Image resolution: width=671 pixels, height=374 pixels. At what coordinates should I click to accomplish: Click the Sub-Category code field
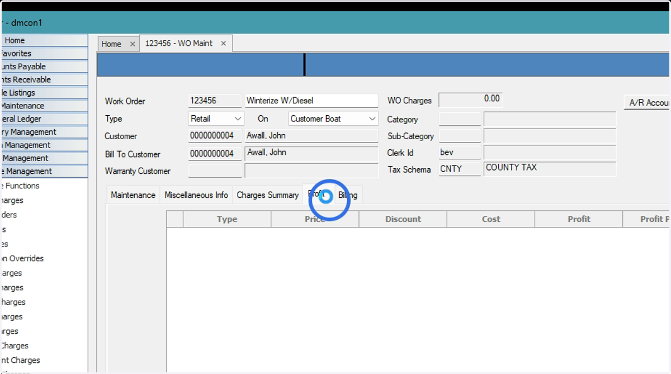coord(460,136)
